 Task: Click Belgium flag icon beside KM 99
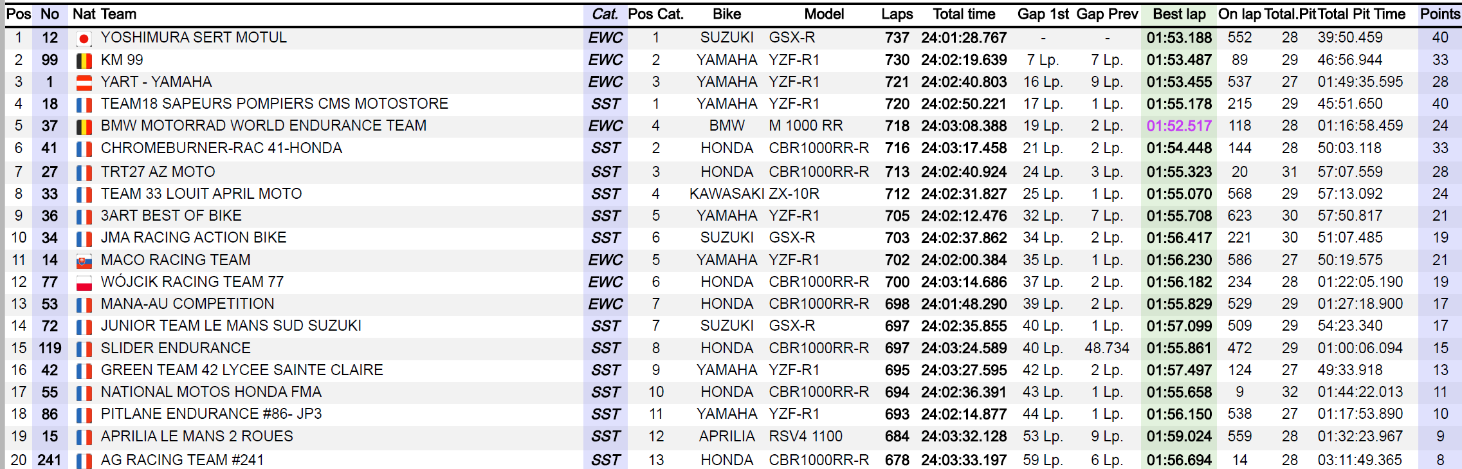pyautogui.click(x=84, y=60)
